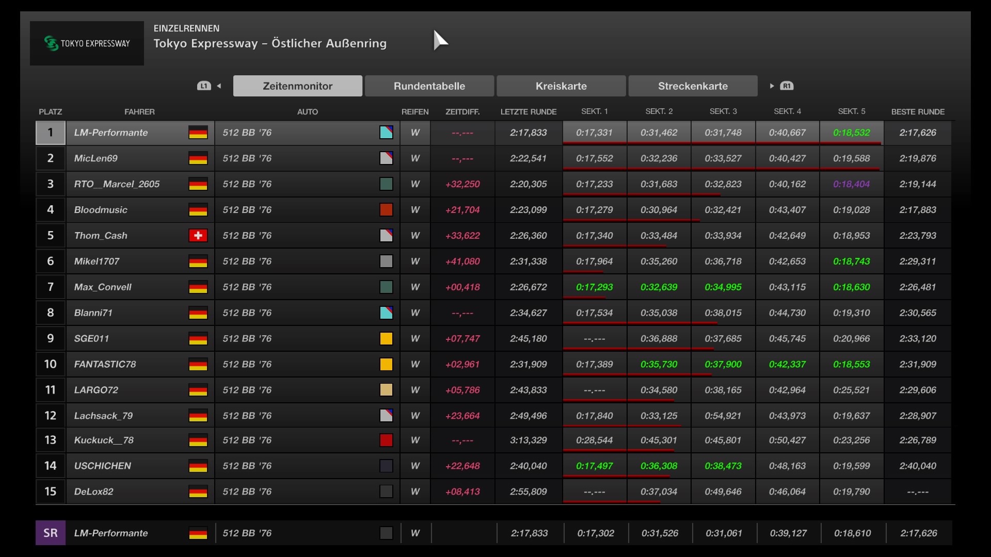The image size is (991, 557).
Task: Open the Kreiskarte tab
Action: [561, 86]
